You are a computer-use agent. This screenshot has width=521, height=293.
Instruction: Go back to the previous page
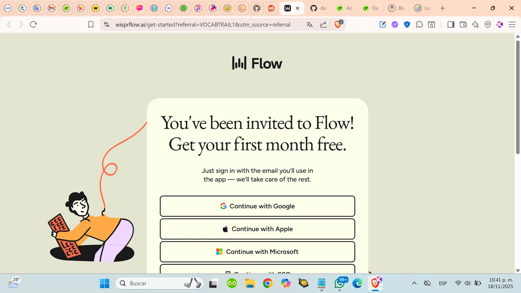[x=9, y=24]
